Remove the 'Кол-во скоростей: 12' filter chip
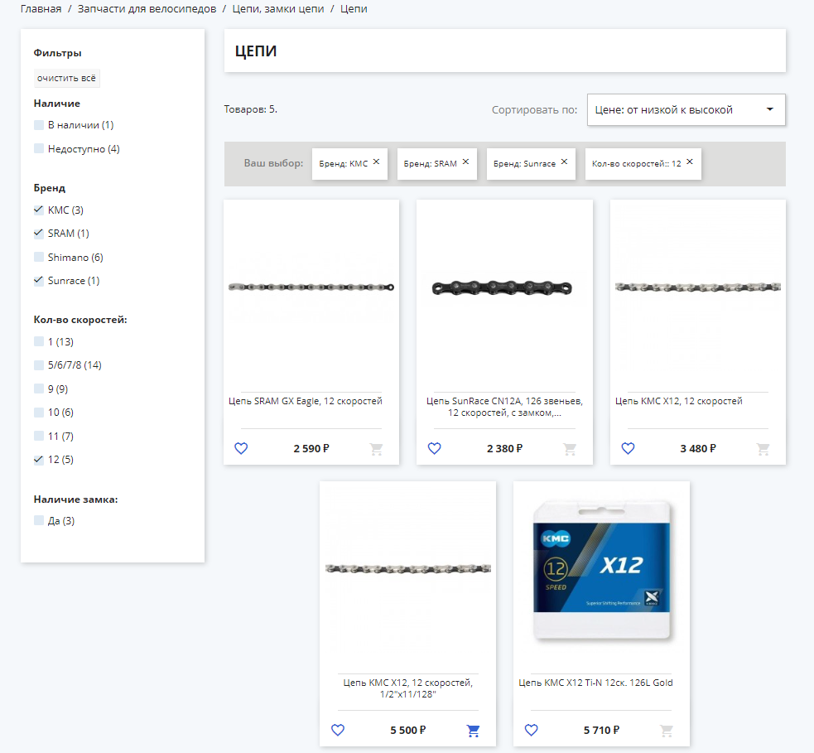 tap(690, 162)
